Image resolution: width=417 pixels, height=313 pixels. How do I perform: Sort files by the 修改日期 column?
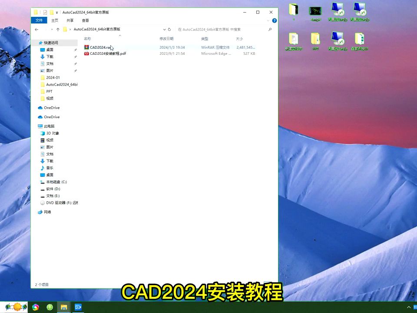[x=167, y=39]
